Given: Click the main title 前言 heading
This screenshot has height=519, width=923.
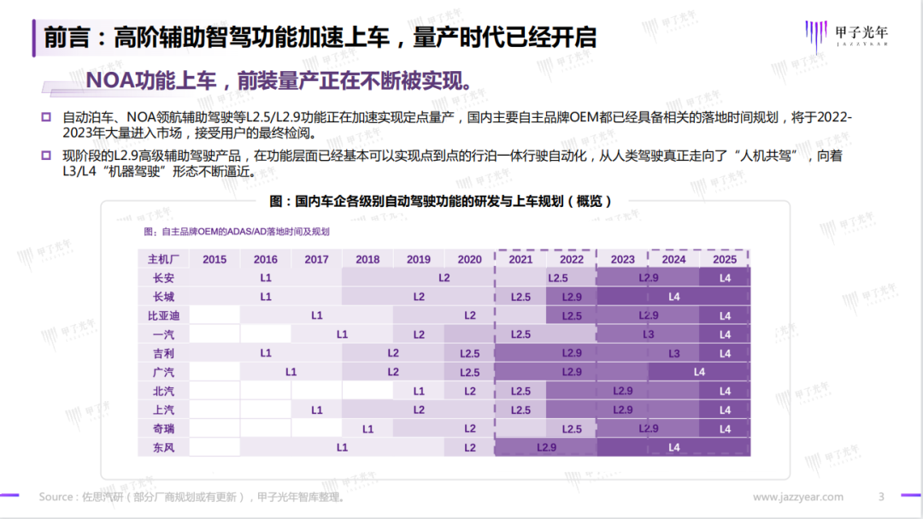Looking at the screenshot, I should coord(320,37).
